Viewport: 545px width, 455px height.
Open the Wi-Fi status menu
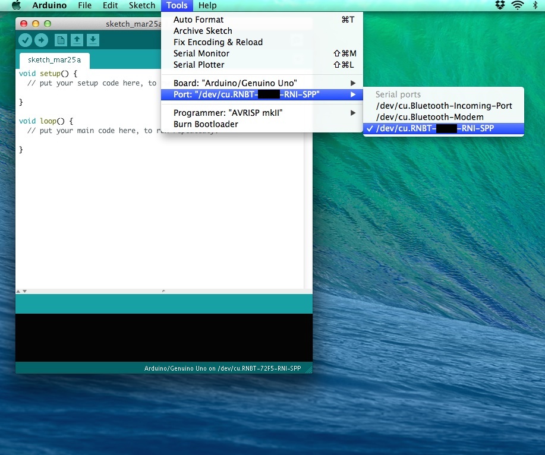point(518,5)
